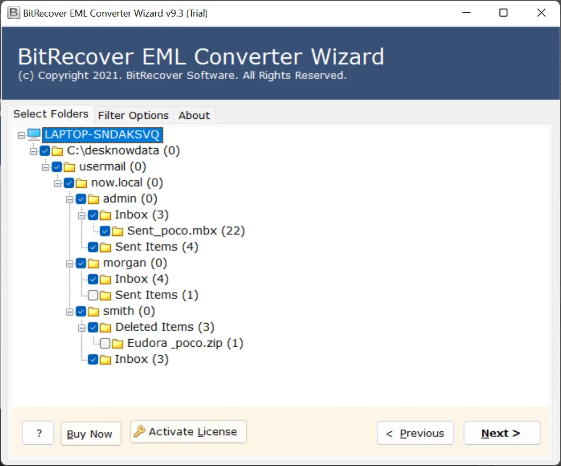Collapse the now.local folder branch
Screen dimensions: 561x466
[58, 182]
